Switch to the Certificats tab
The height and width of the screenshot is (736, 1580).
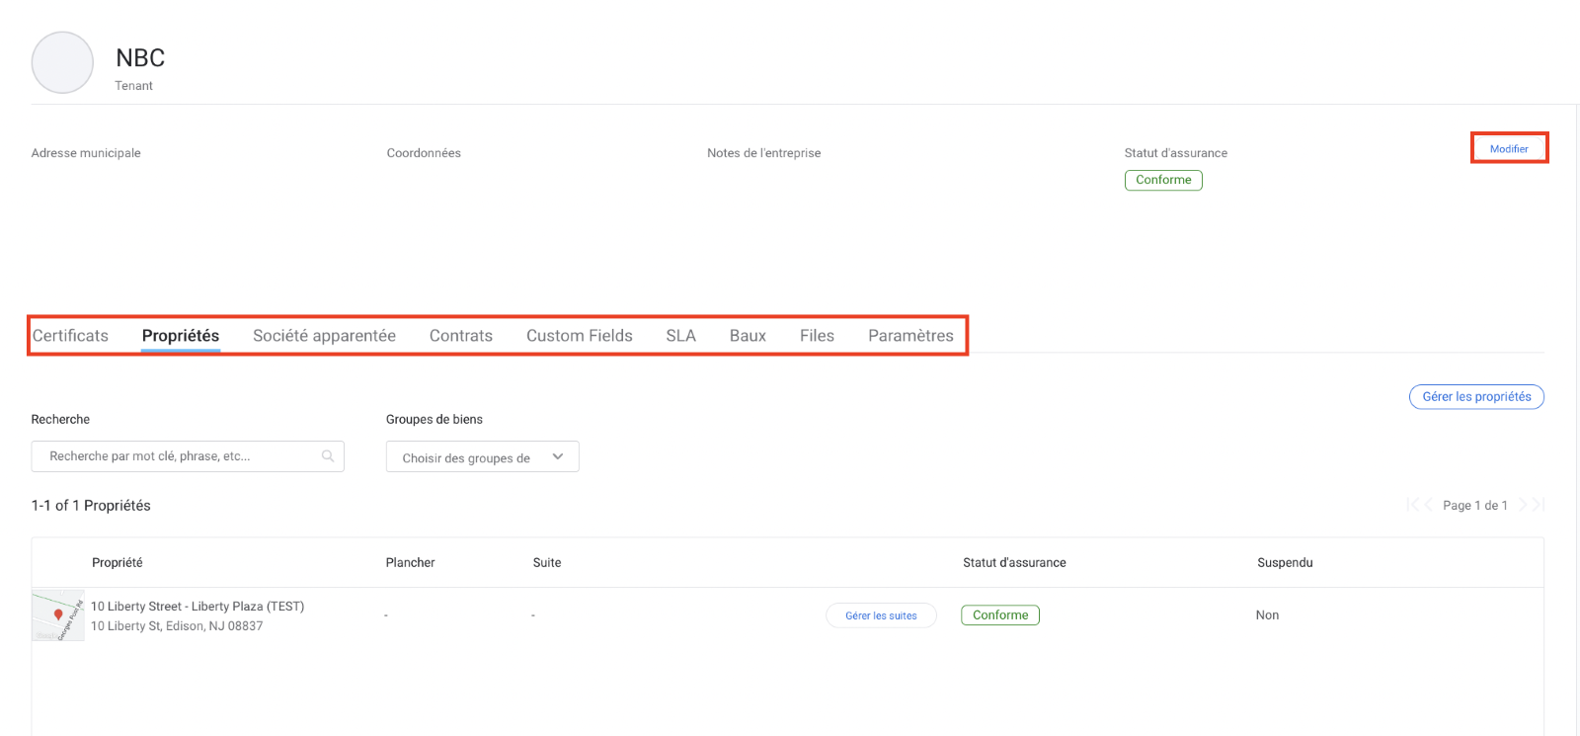pos(70,336)
